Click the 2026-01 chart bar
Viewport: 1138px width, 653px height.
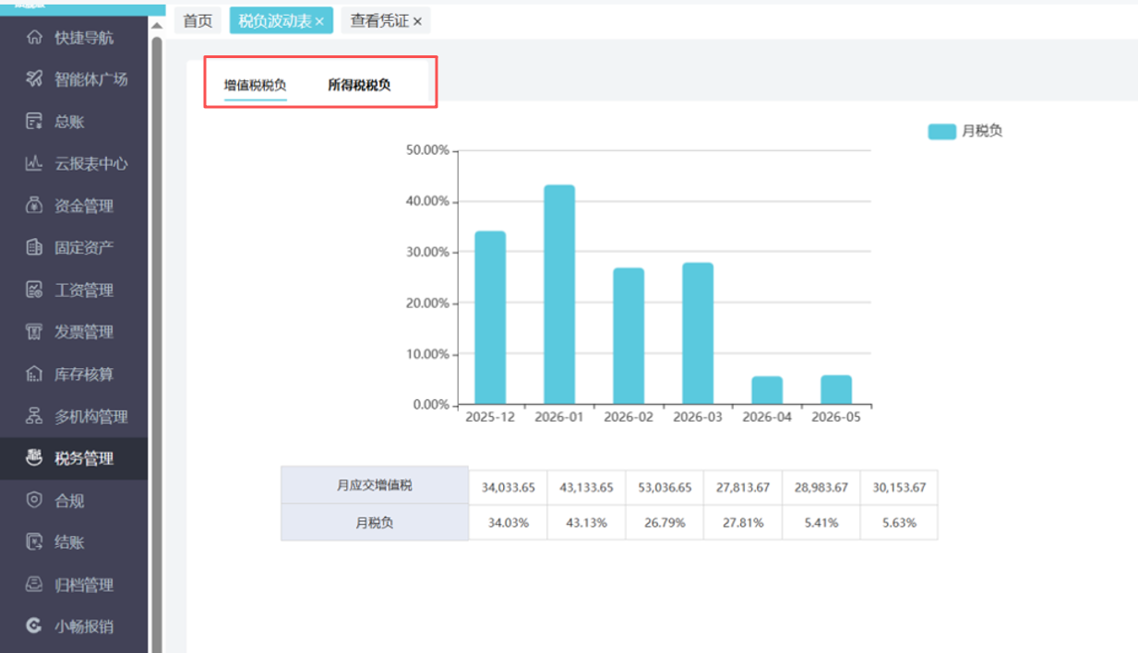559,294
